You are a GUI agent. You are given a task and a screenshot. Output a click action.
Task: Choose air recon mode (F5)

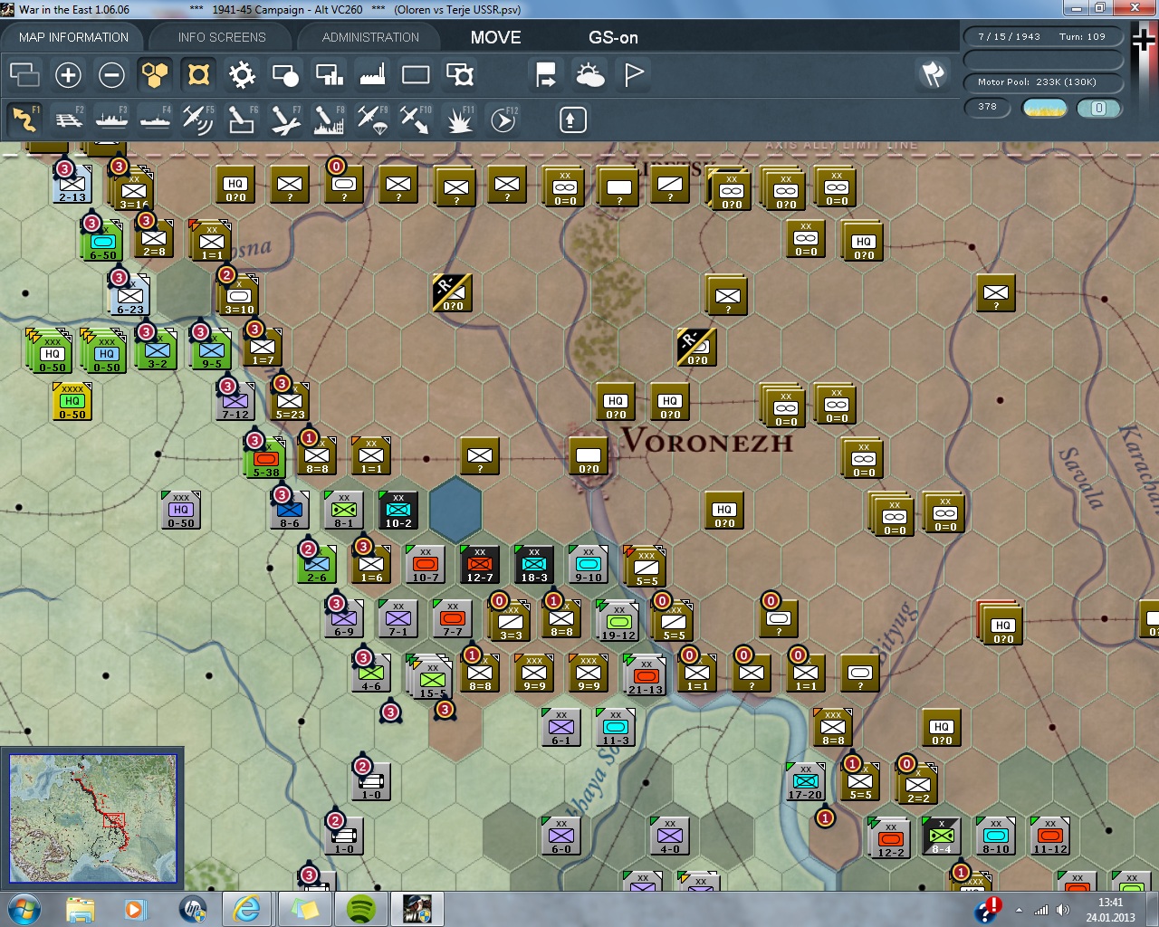pyautogui.click(x=198, y=119)
